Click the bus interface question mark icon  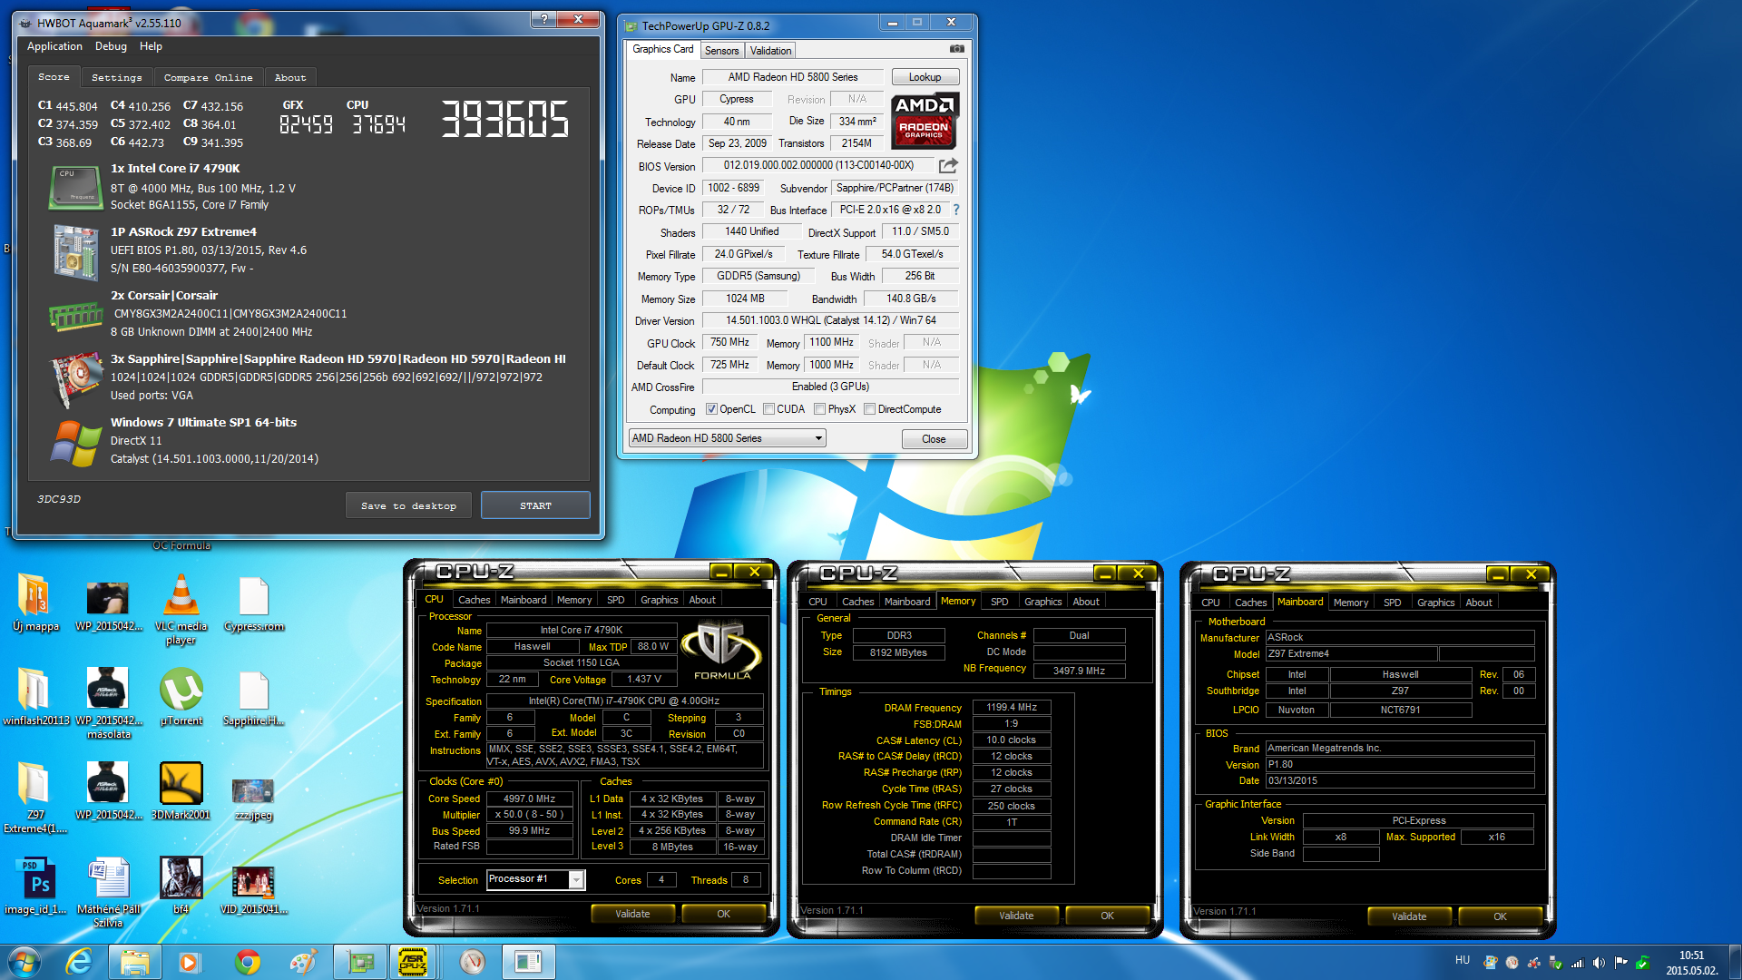point(955,210)
